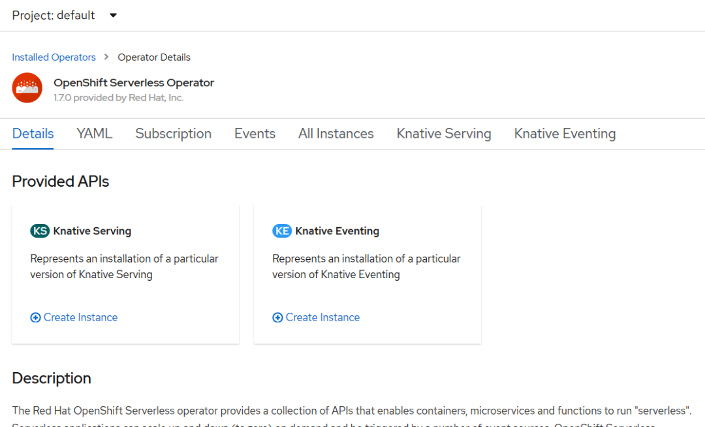705x427 pixels.
Task: Click plus icon under Knative Eventing card
Action: (x=278, y=318)
